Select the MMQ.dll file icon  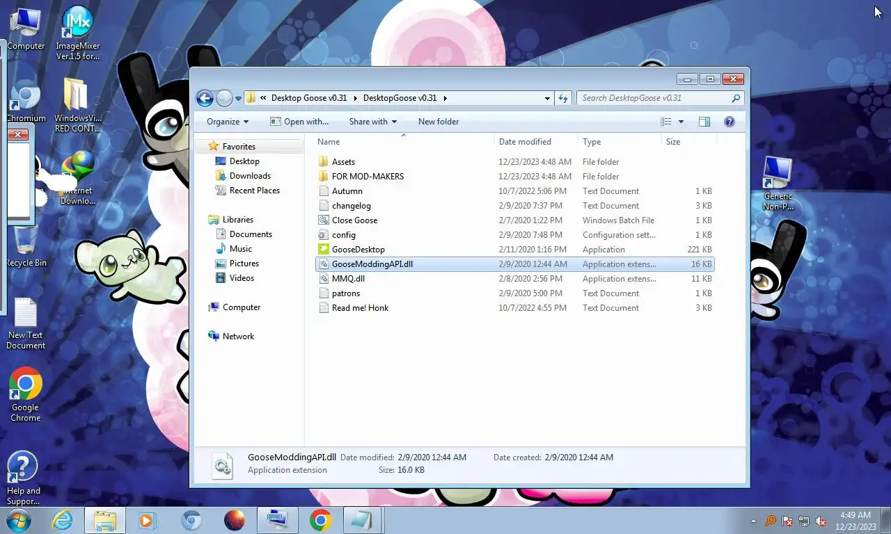coord(323,279)
